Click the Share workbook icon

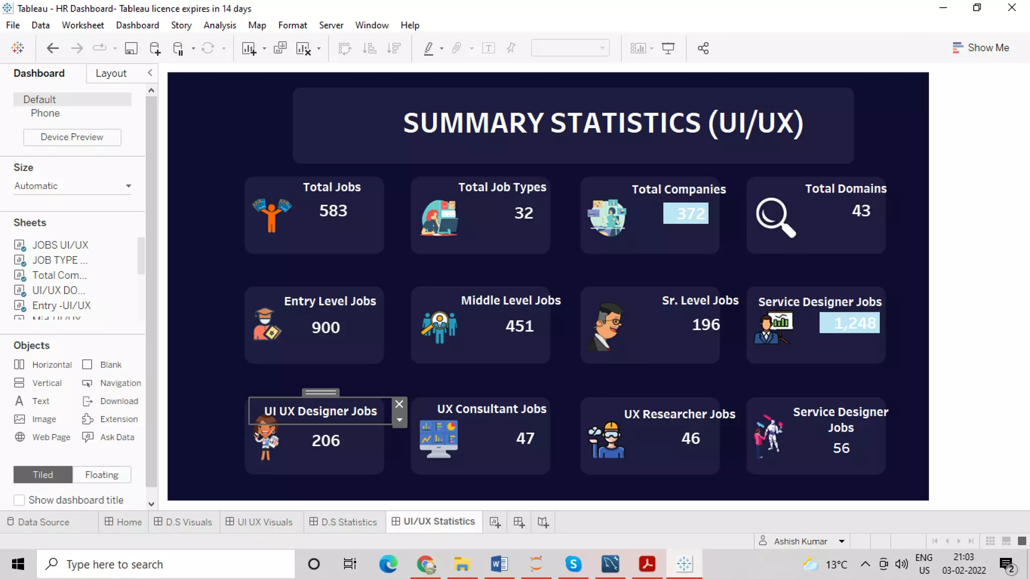(703, 48)
